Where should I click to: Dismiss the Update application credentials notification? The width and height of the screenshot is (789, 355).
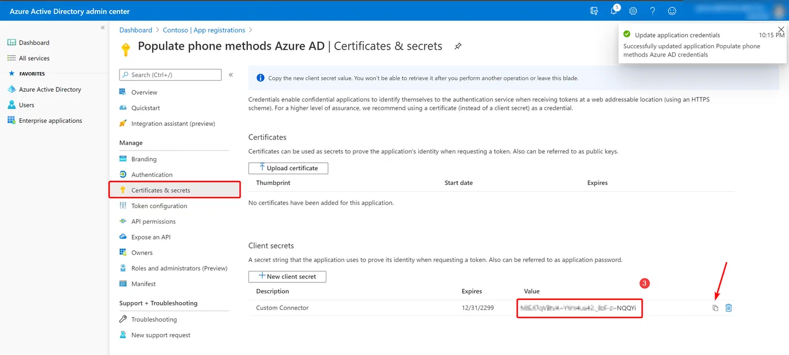tap(781, 29)
